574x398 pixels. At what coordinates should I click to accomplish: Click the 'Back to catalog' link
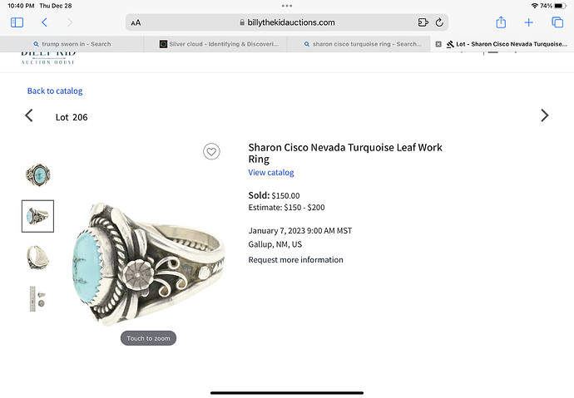click(55, 91)
